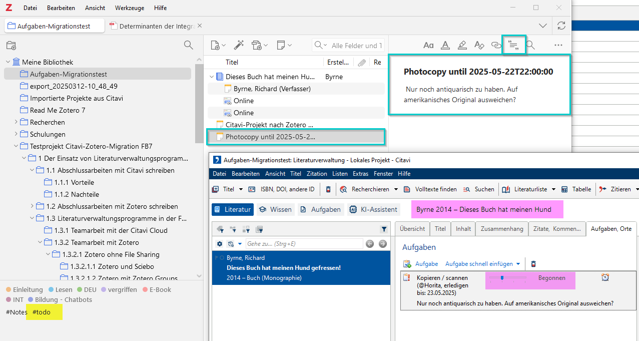Image resolution: width=639 pixels, height=341 pixels.
Task: Click the new collection icon in Zotero sidebar
Action: [11, 46]
